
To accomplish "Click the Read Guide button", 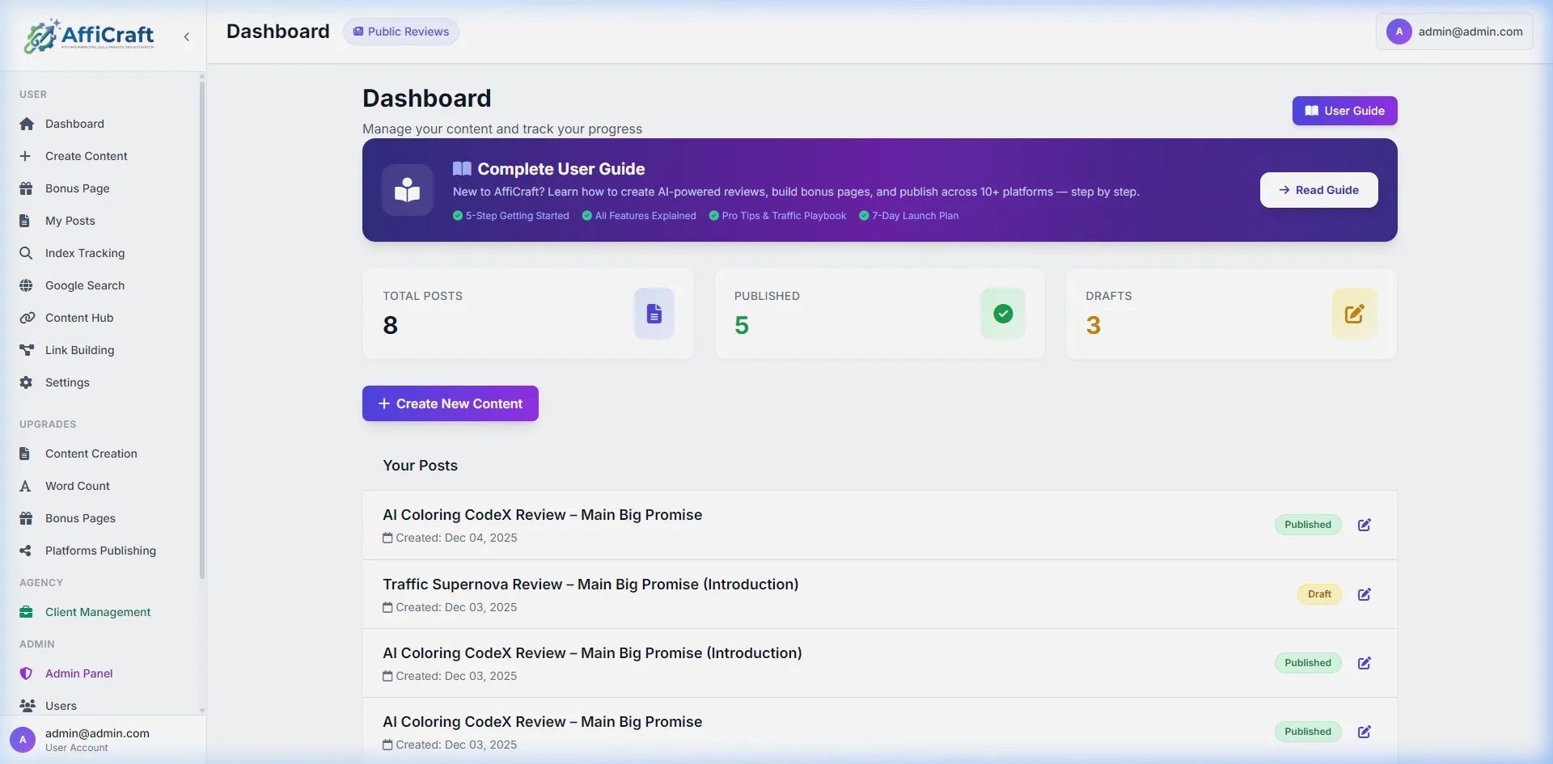I will click(1318, 189).
